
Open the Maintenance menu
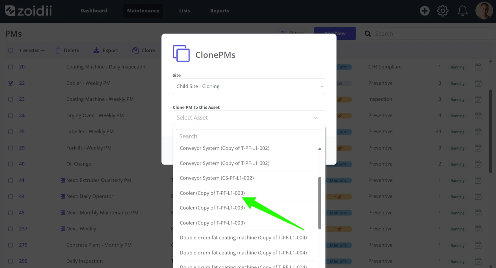(143, 11)
